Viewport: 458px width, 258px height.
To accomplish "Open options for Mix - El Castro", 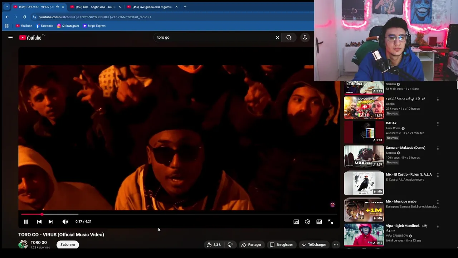I will [438, 175].
